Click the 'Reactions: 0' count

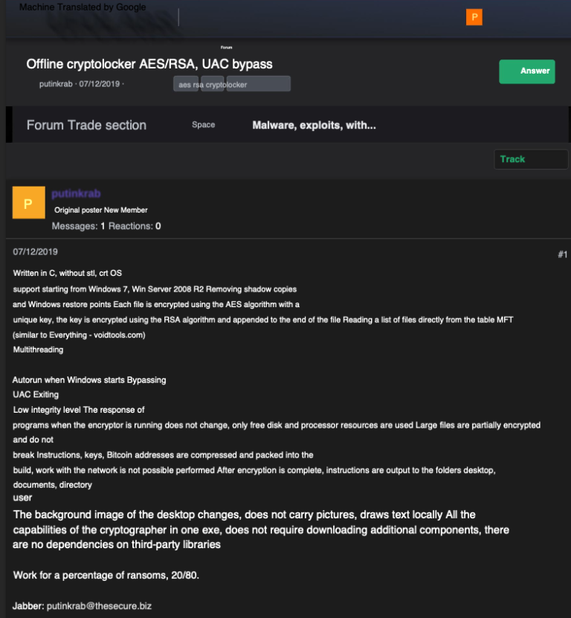[135, 226]
